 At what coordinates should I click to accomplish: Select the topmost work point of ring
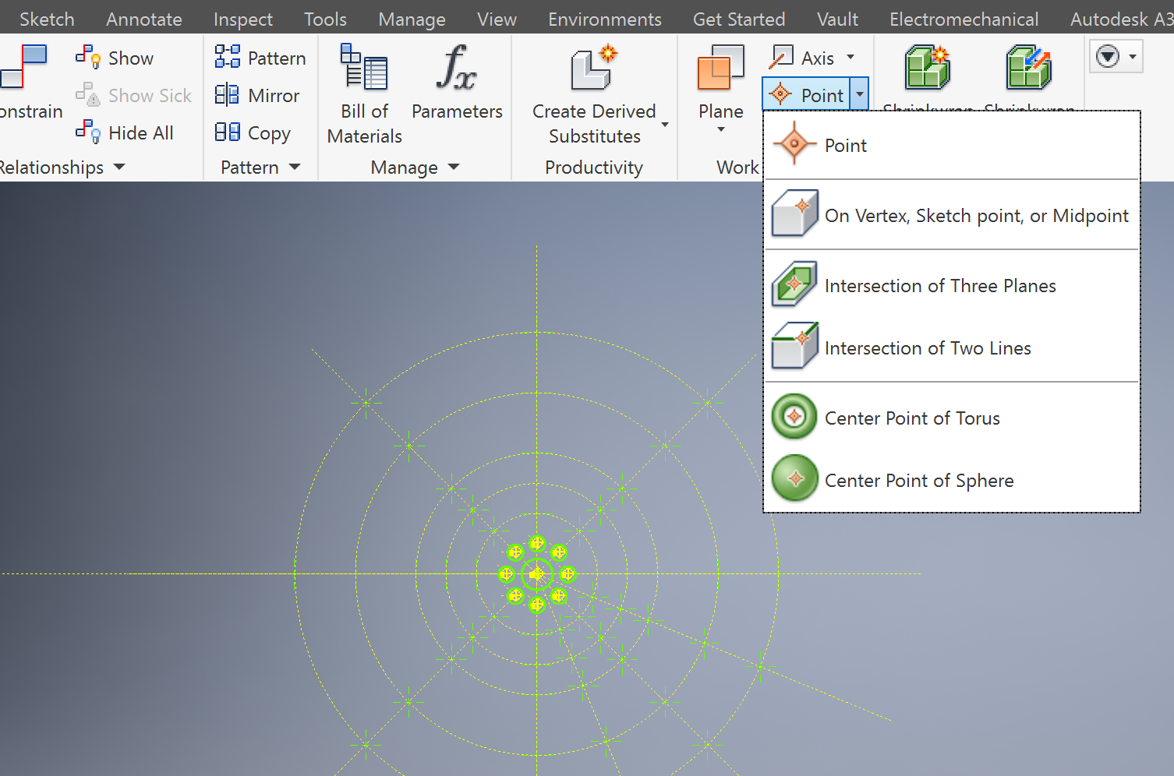(536, 543)
